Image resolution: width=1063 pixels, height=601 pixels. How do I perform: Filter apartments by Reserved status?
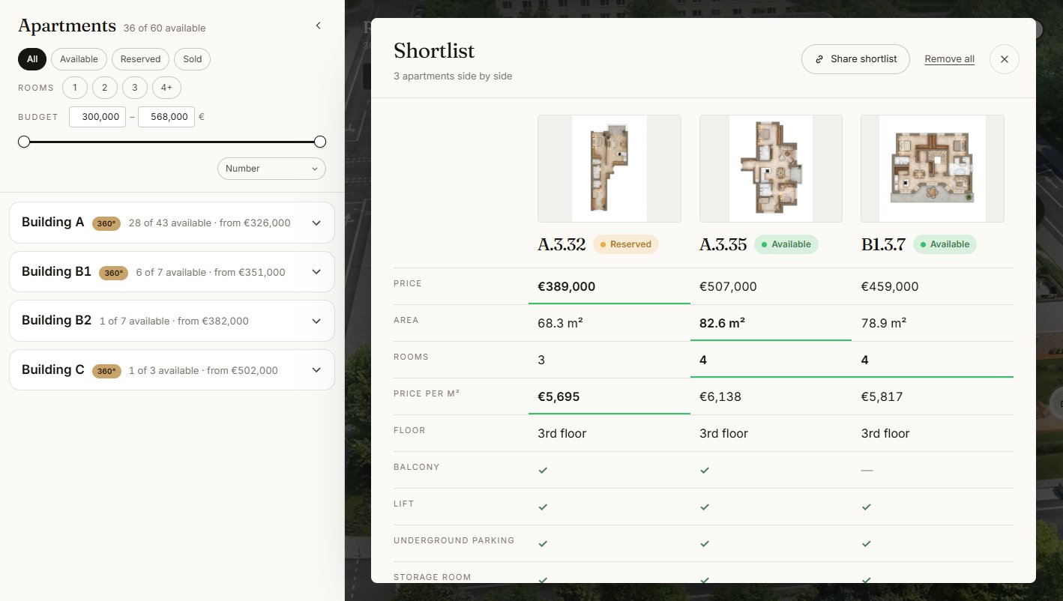tap(140, 59)
